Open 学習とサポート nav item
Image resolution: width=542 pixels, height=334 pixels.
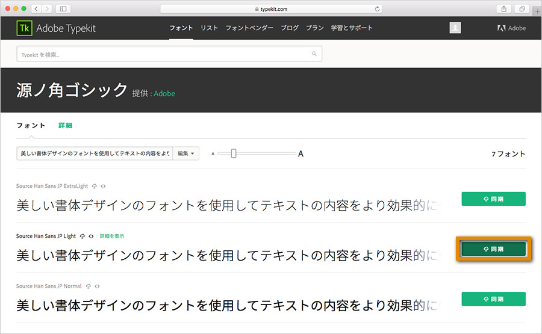(x=352, y=28)
